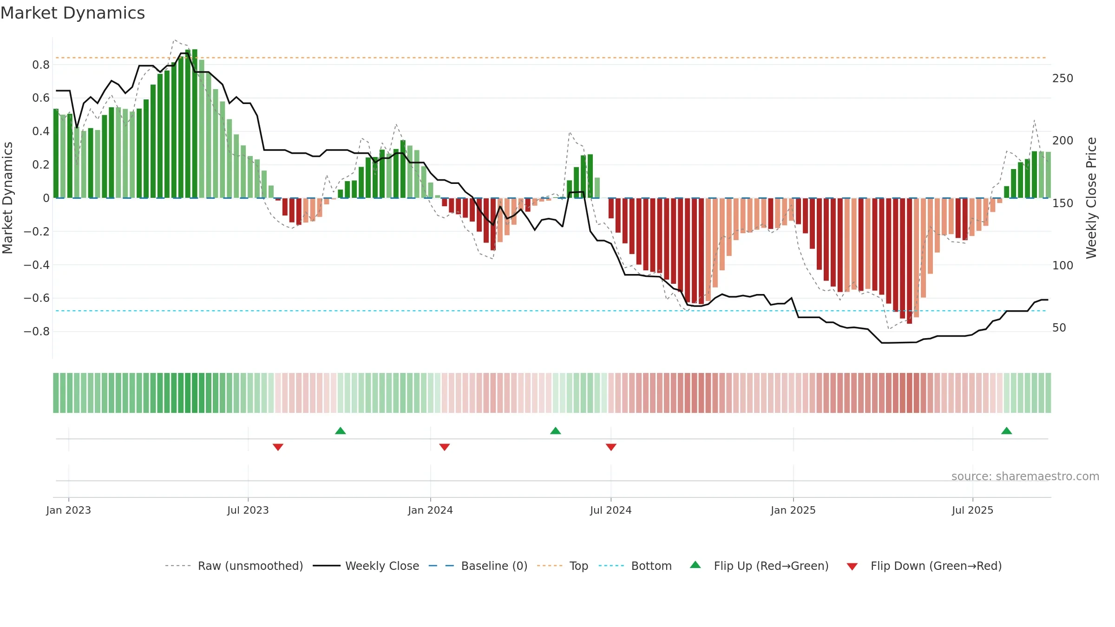Toggle the Flip Up (Red→Green) legend entry
The height and width of the screenshot is (627, 1115).
(760, 566)
